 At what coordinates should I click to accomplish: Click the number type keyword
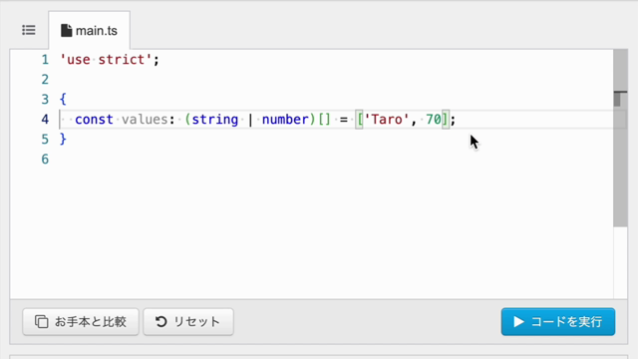(x=285, y=120)
